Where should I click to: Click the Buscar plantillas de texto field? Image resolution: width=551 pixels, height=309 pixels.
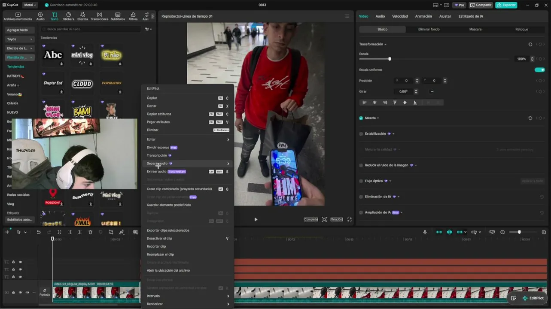91,29
